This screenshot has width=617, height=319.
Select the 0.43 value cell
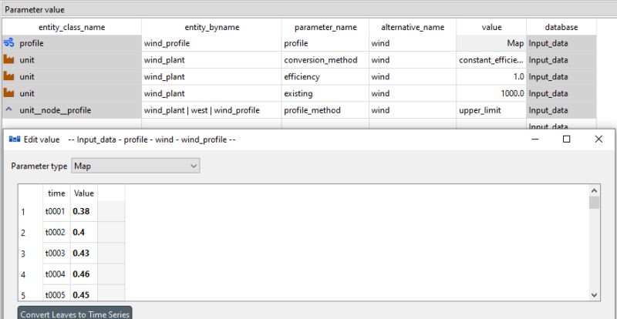click(84, 253)
